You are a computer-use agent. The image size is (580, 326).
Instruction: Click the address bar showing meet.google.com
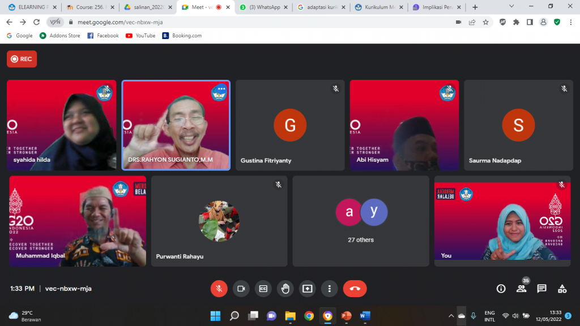(255, 22)
